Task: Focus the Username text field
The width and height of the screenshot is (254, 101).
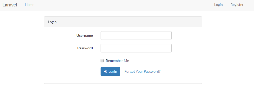Action: click(136, 35)
